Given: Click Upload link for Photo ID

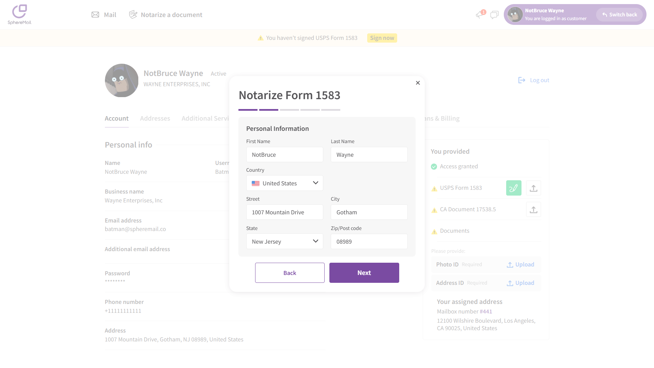Looking at the screenshot, I should click(x=520, y=265).
